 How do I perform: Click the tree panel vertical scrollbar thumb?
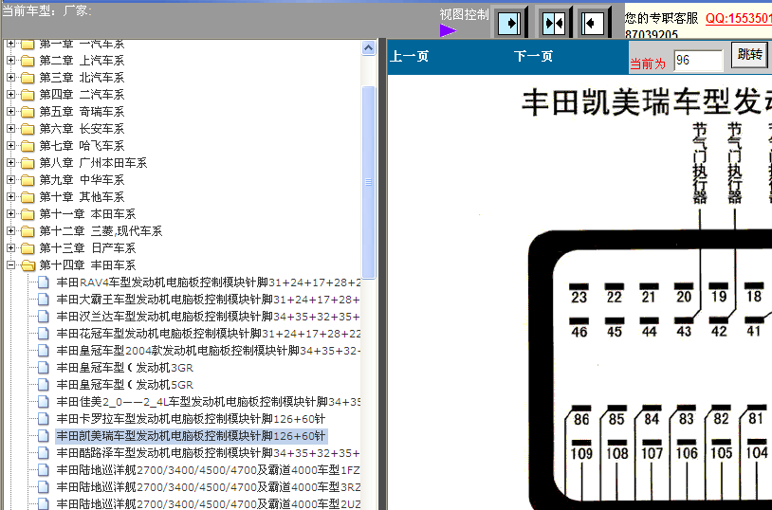pos(368,182)
